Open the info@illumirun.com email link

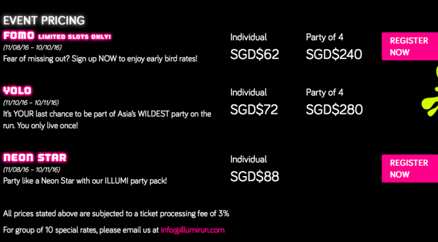coord(193,230)
